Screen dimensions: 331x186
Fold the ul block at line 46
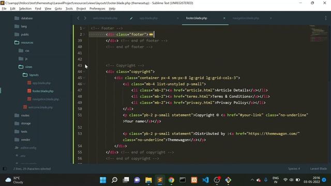coord(84,84)
